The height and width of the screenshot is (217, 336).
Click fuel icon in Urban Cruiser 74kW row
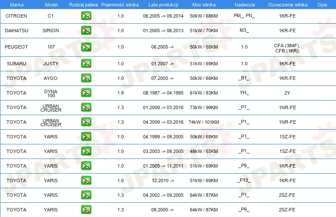pyautogui.click(x=86, y=122)
